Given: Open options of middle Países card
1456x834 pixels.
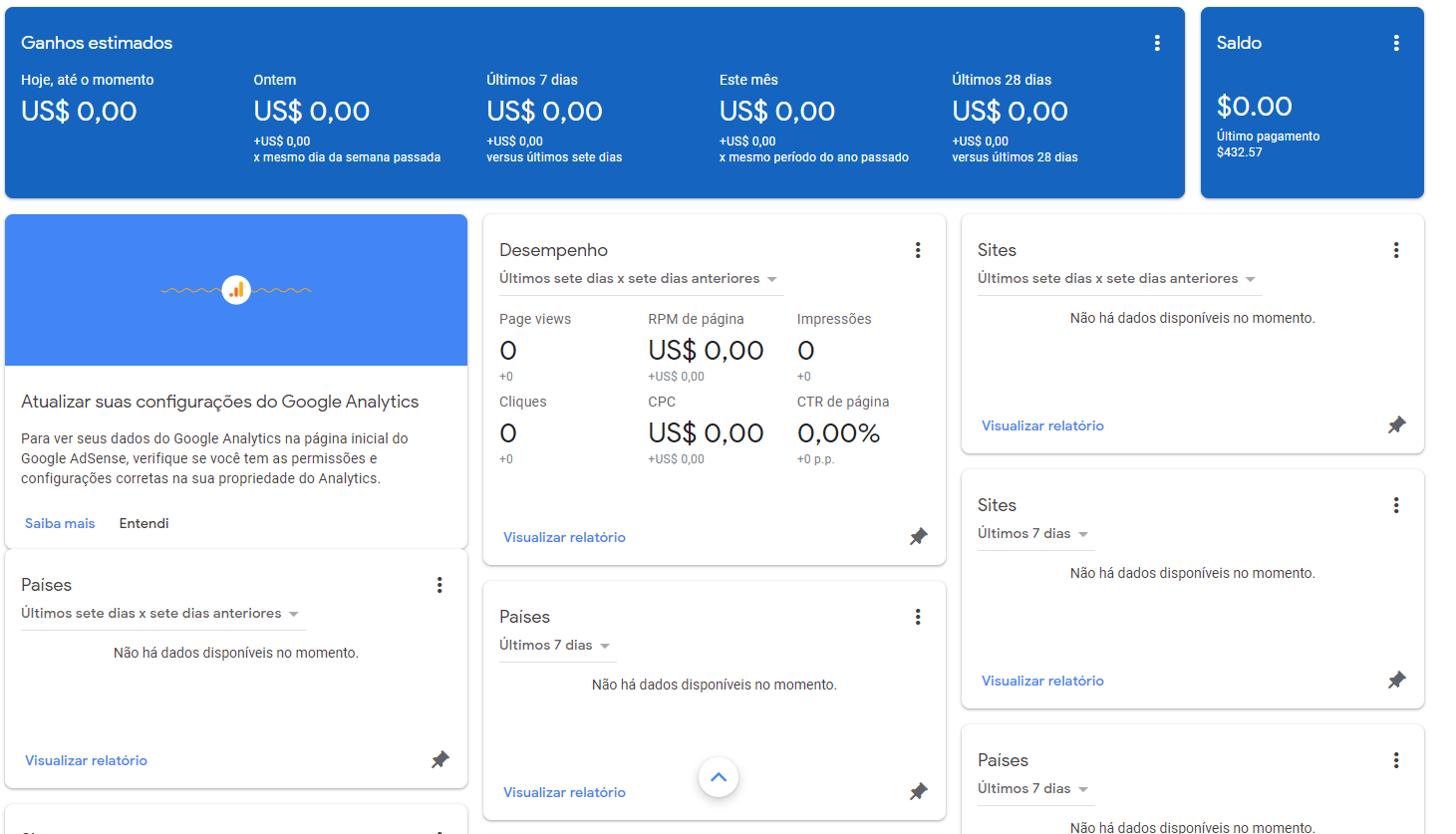Looking at the screenshot, I should 918,617.
